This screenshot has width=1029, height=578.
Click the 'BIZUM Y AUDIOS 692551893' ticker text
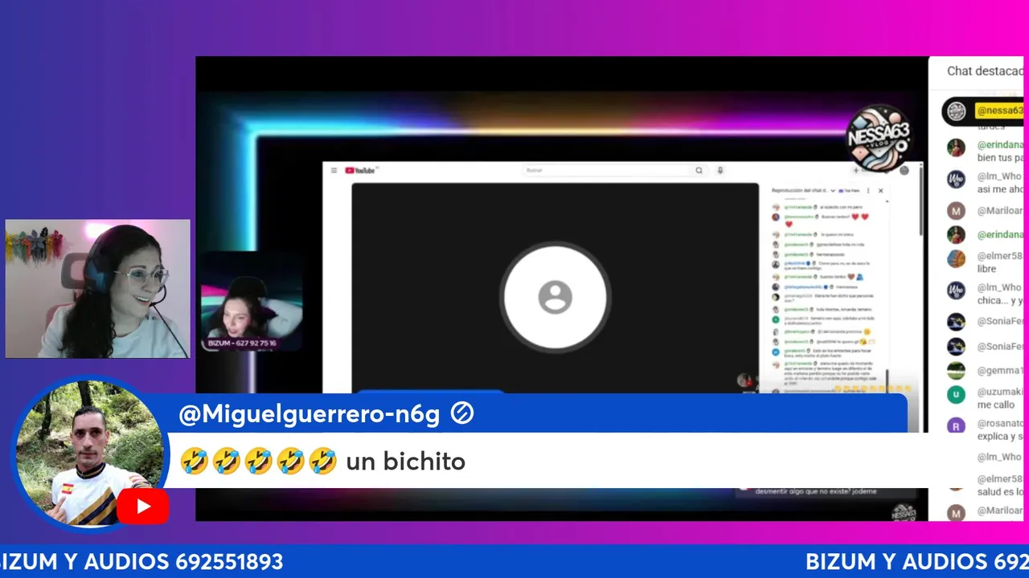coord(141,562)
